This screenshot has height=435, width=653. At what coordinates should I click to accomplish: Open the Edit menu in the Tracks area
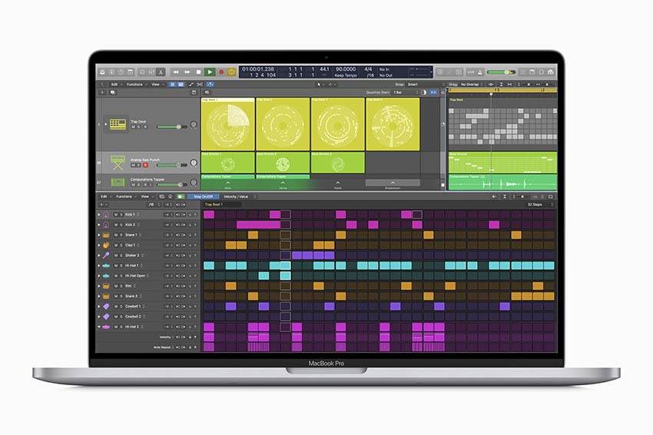114,84
